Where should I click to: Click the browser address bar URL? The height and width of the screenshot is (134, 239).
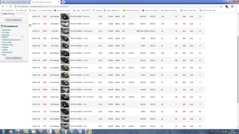tap(50, 7)
